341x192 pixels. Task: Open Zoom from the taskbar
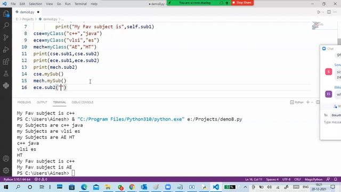click(168, 187)
